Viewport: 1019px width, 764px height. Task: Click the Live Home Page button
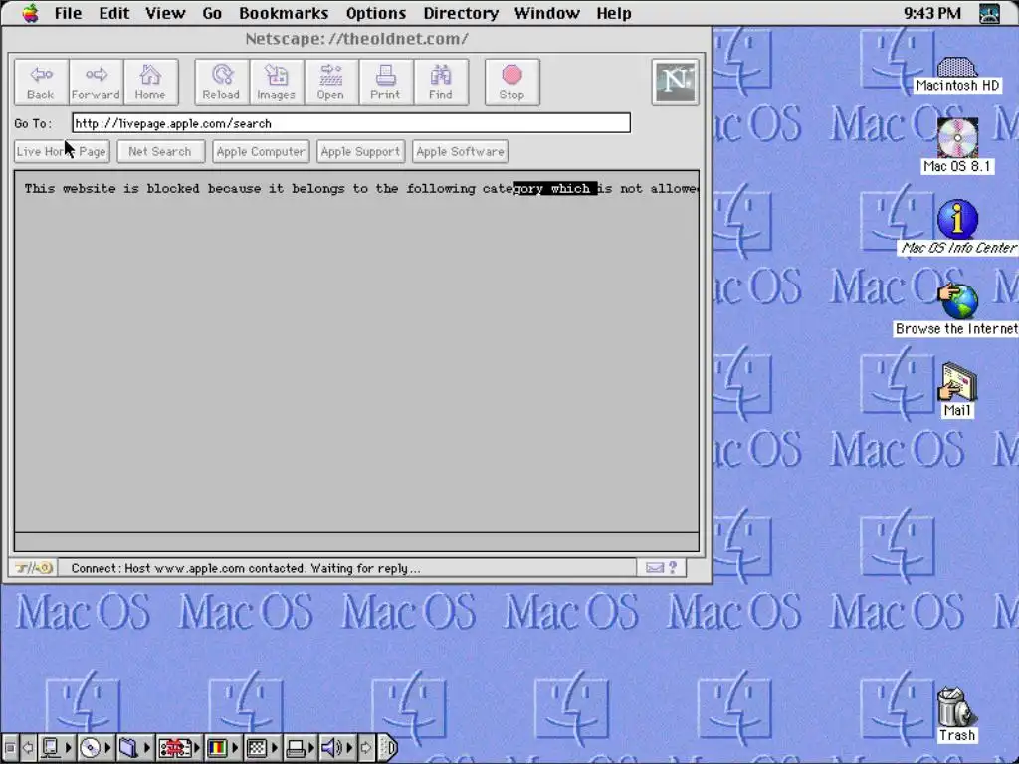point(62,152)
